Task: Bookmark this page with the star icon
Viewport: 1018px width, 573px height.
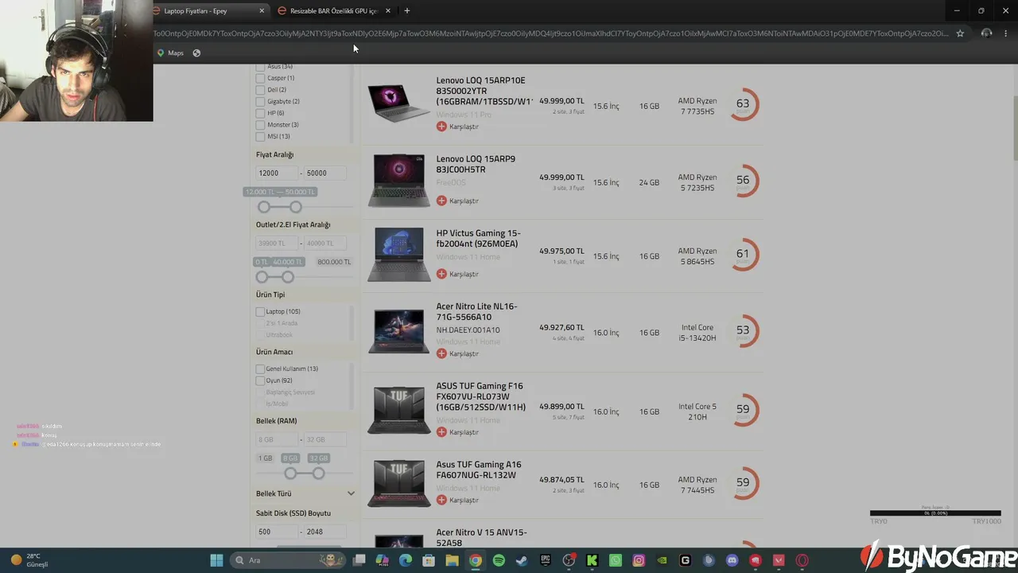Action: (x=960, y=33)
